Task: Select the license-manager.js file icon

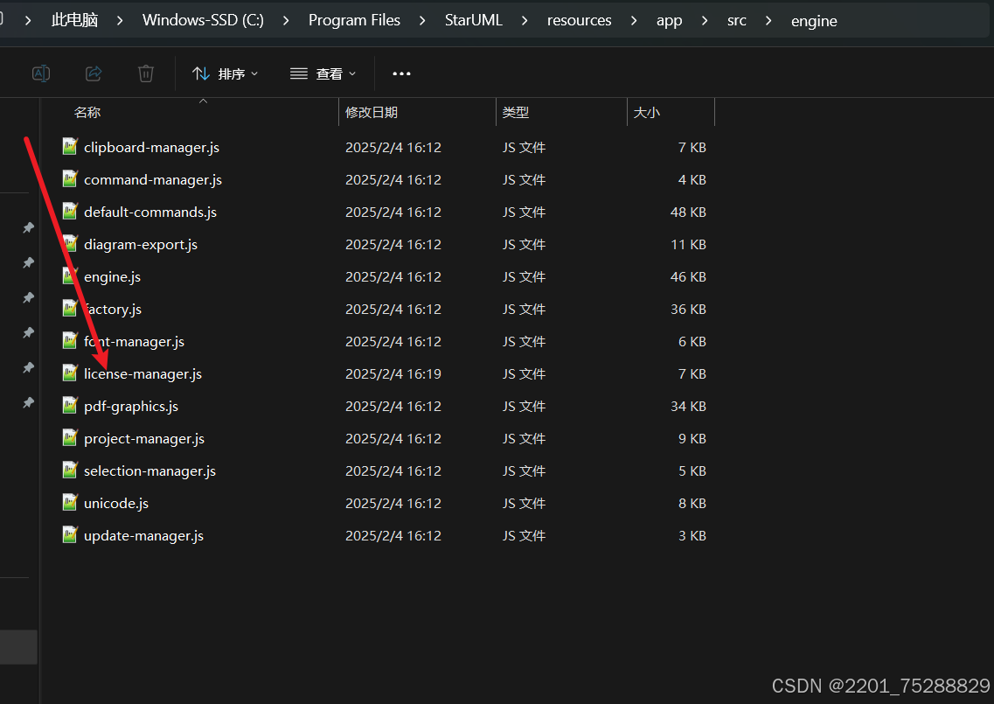Action: coord(70,373)
